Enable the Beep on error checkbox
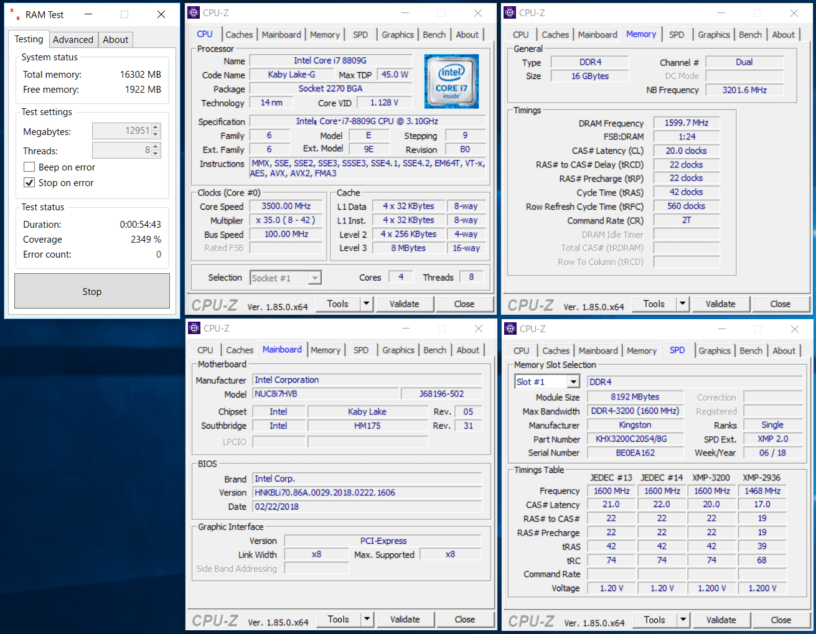This screenshot has height=634, width=816. click(x=29, y=167)
